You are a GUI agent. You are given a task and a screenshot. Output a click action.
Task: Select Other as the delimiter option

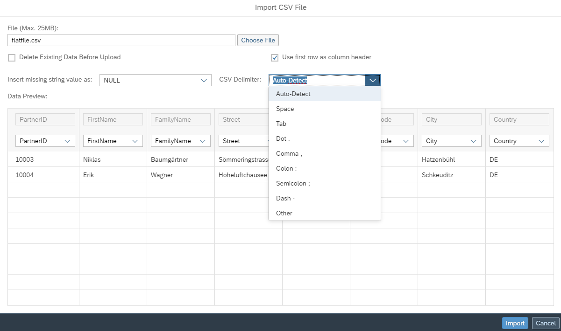(284, 213)
